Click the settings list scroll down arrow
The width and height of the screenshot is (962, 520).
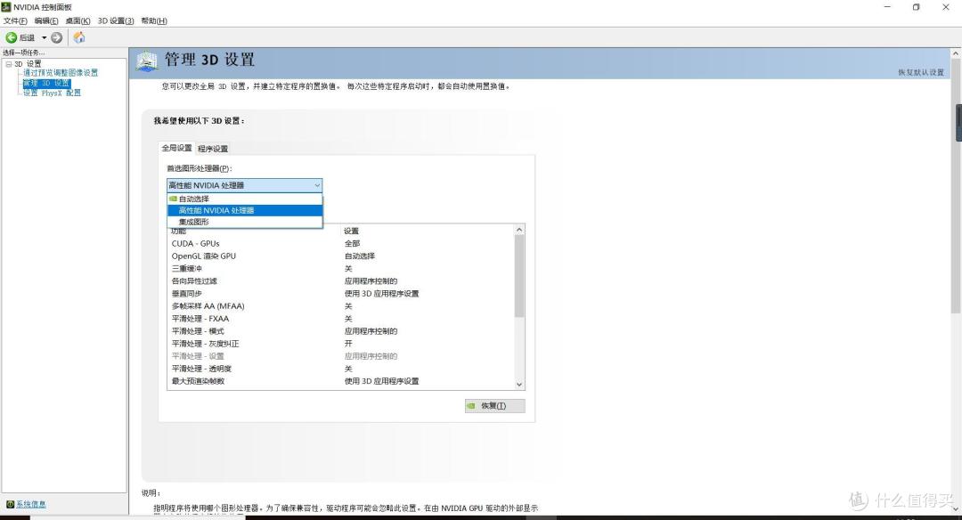point(519,385)
